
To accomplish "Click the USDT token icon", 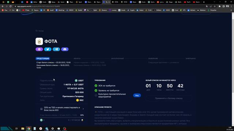I will click(76, 80).
